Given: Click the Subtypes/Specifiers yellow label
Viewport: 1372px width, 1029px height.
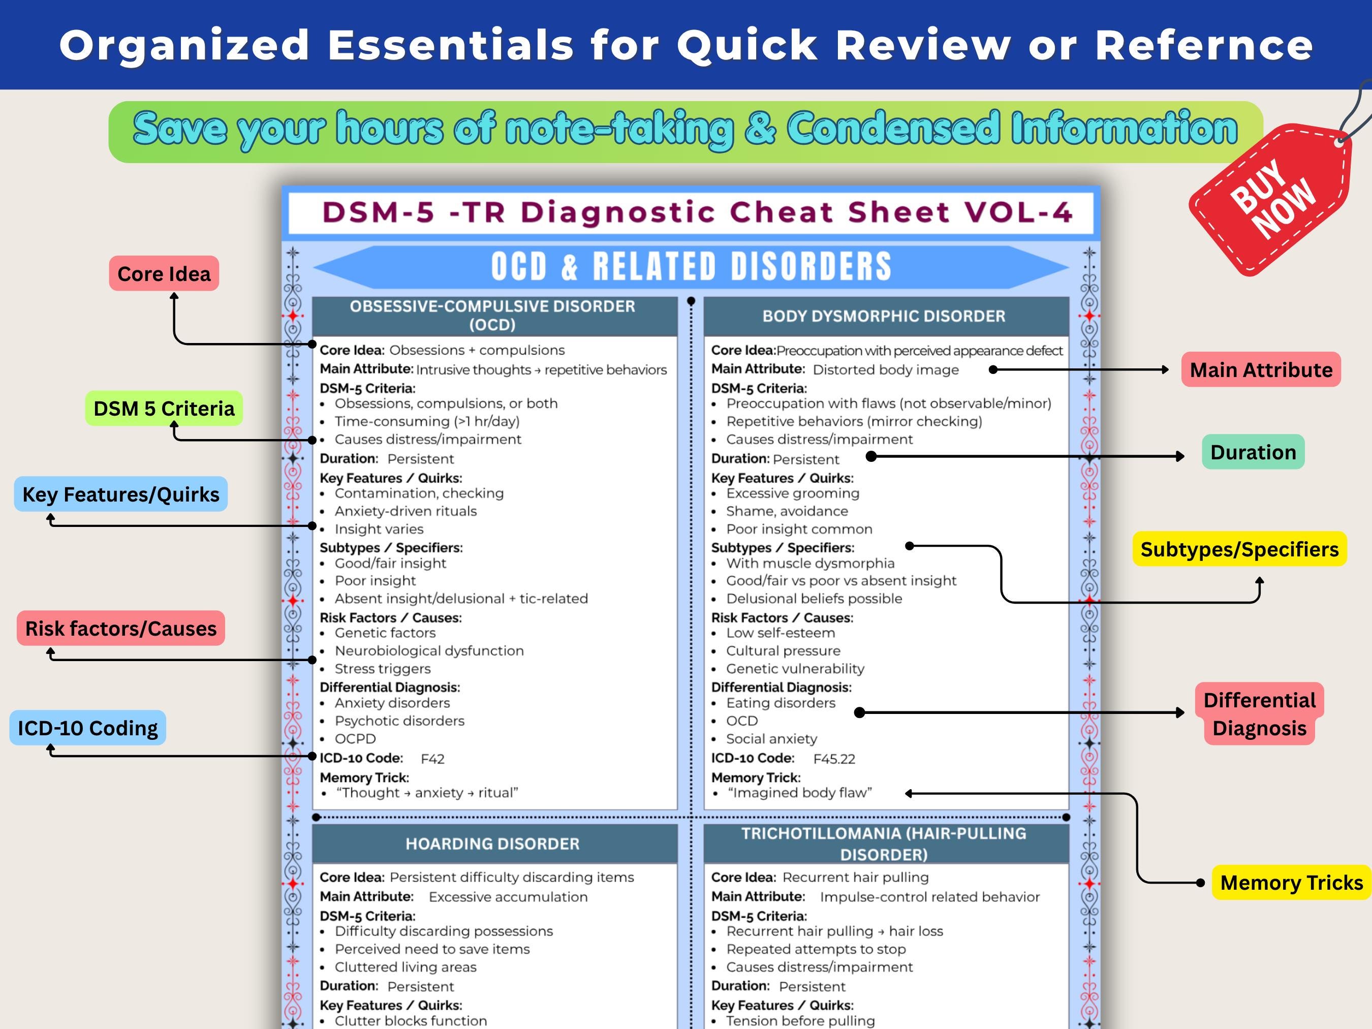Looking at the screenshot, I should coord(1240,549).
